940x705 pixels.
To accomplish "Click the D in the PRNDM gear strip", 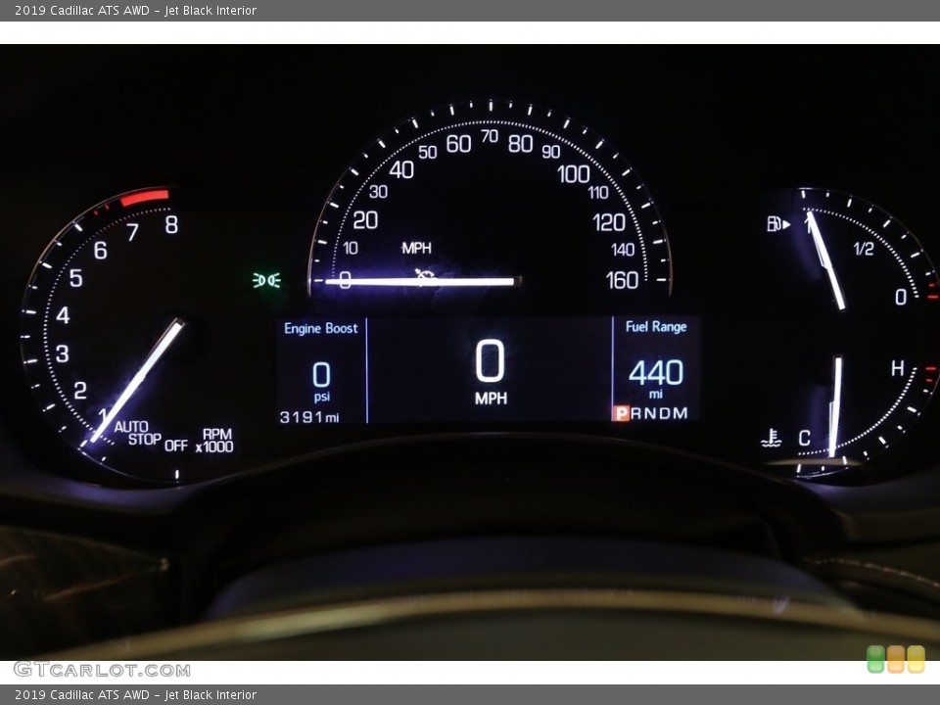I will (666, 413).
